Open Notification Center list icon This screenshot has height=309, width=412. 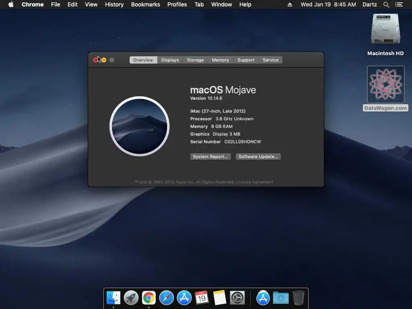point(399,4)
